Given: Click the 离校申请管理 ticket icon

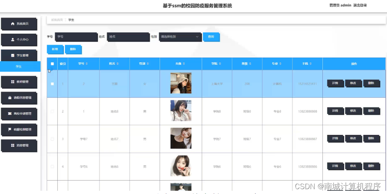Looking at the screenshot, I should [x=10, y=113].
